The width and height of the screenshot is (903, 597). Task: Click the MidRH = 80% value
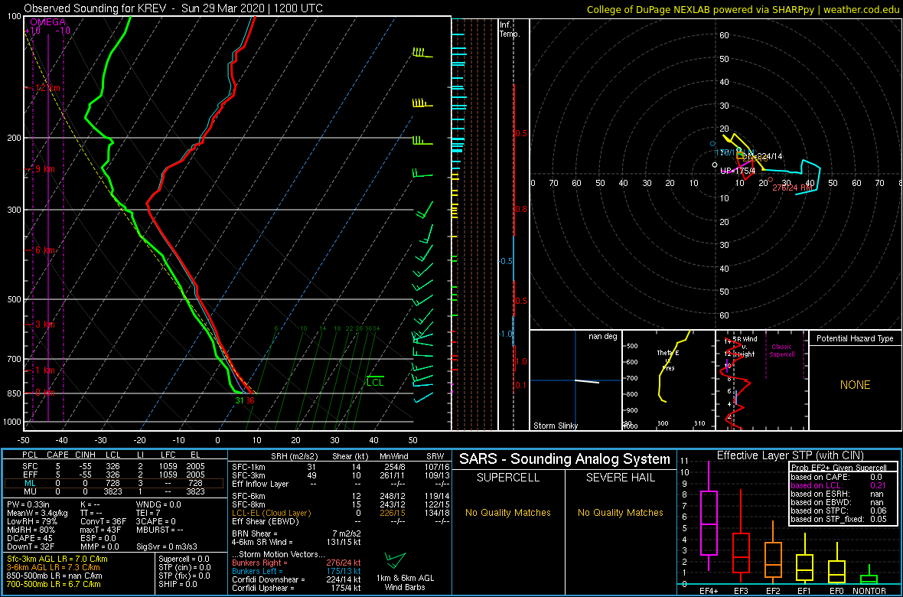[30, 530]
